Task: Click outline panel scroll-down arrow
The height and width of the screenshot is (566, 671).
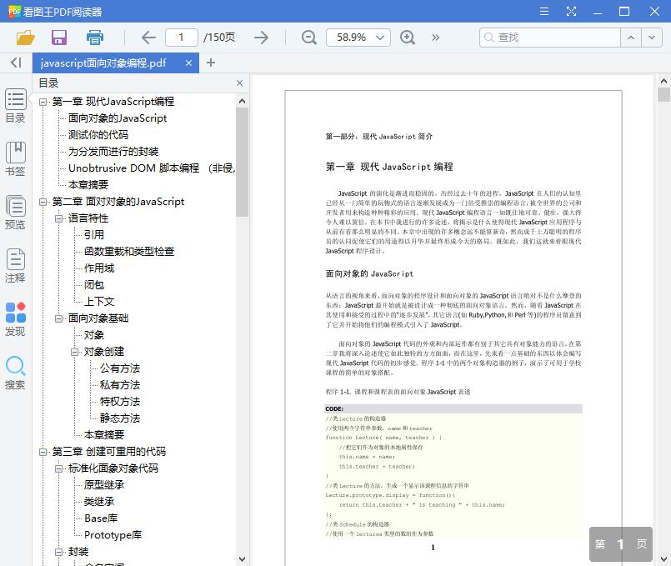Action: click(x=242, y=558)
